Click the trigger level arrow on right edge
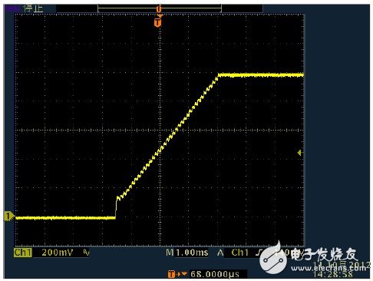The image size is (373, 281). point(300,153)
